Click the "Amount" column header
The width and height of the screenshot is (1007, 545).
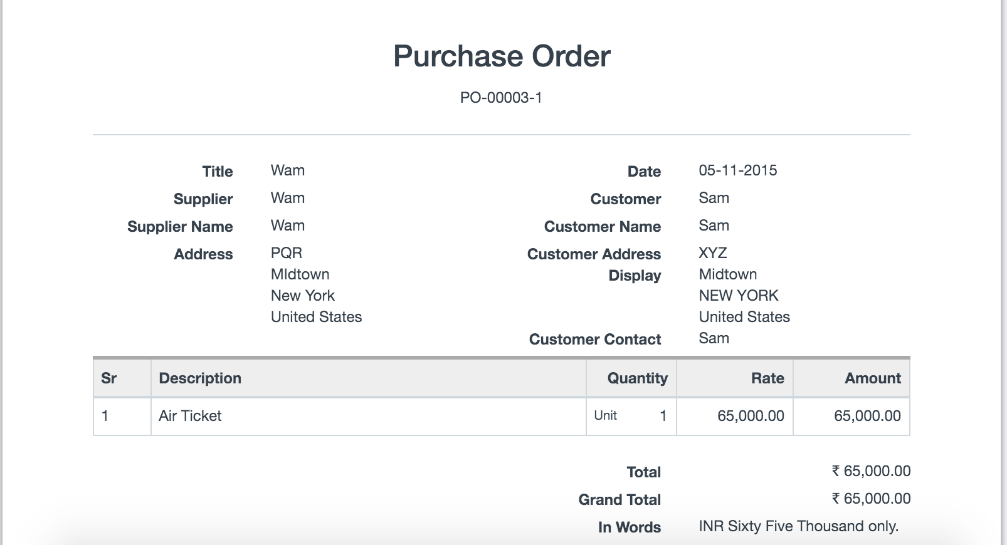[x=872, y=378]
